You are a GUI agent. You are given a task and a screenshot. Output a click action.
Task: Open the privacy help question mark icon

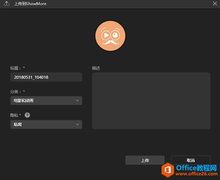coord(27,115)
